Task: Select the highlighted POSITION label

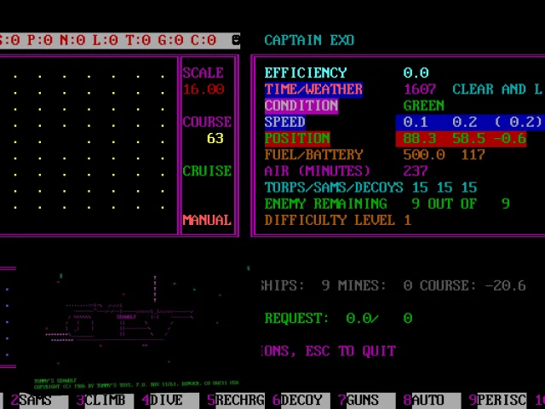Action: [x=297, y=138]
